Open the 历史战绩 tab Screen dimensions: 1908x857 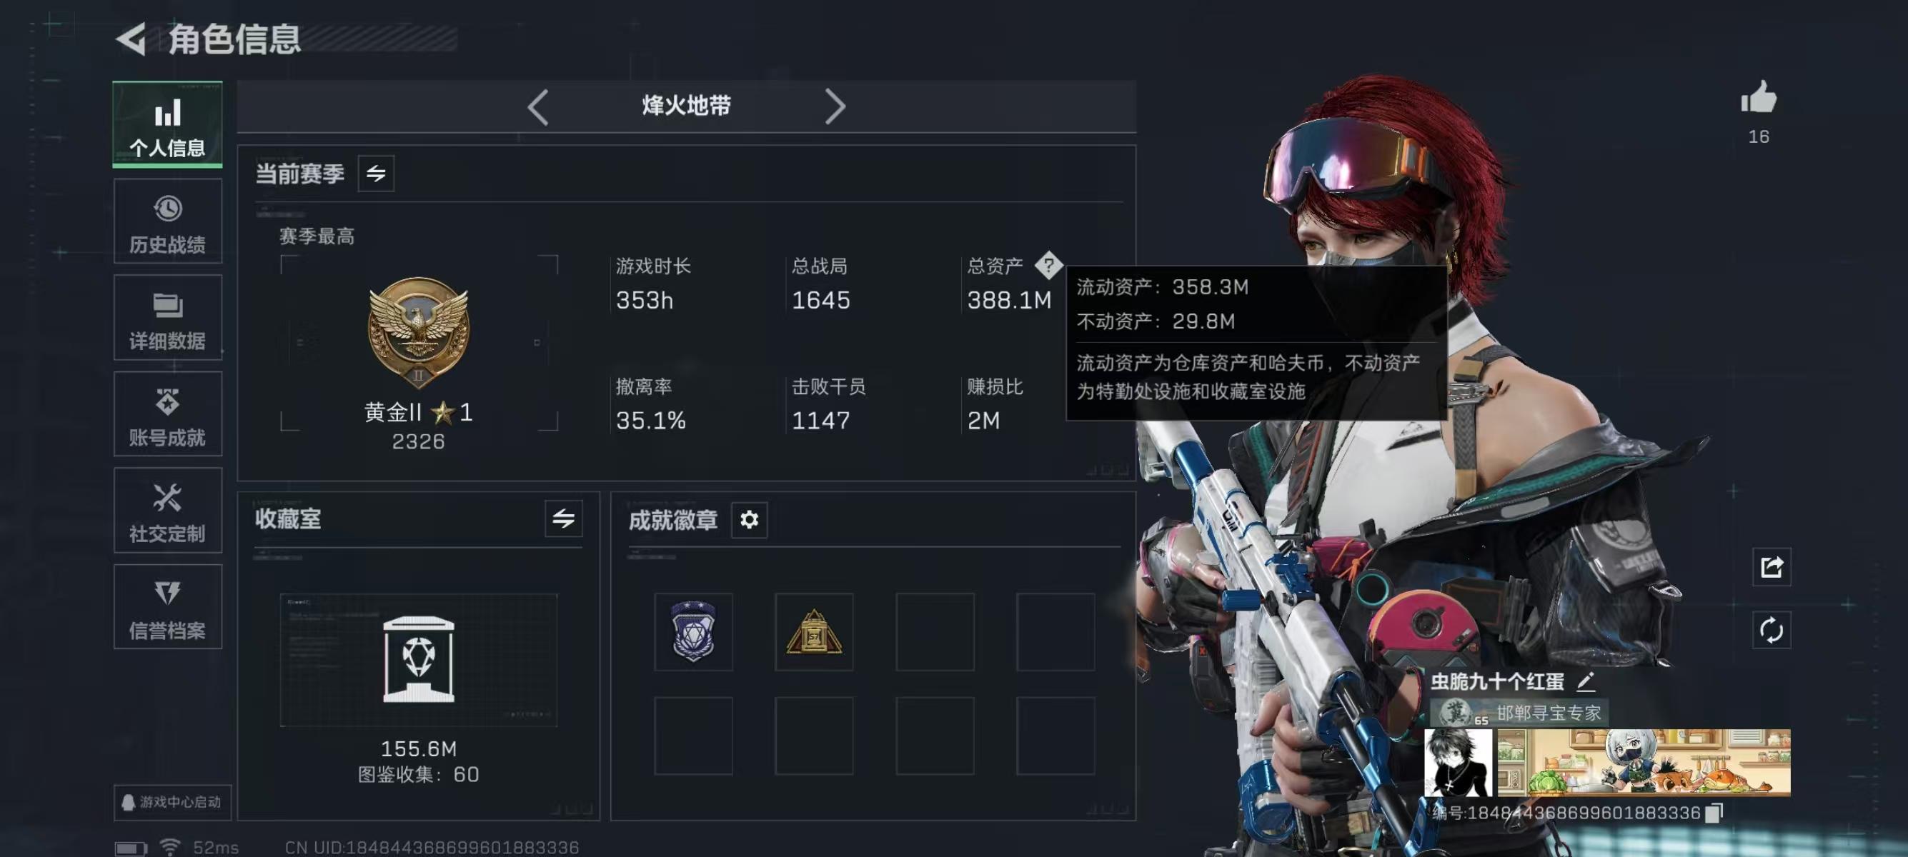(167, 221)
